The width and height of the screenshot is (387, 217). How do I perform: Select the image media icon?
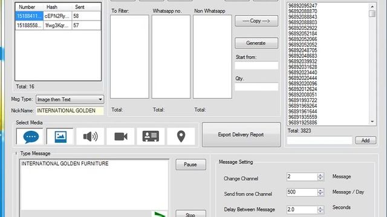60,136
